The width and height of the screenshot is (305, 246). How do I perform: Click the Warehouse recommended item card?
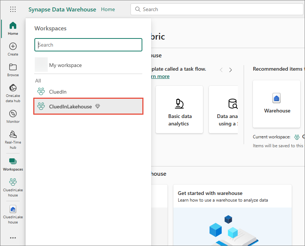pos(277,104)
